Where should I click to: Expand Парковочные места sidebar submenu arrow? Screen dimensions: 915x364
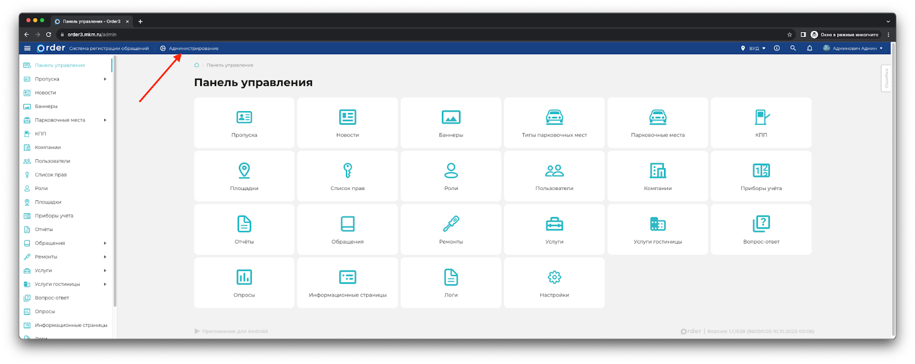tap(105, 120)
